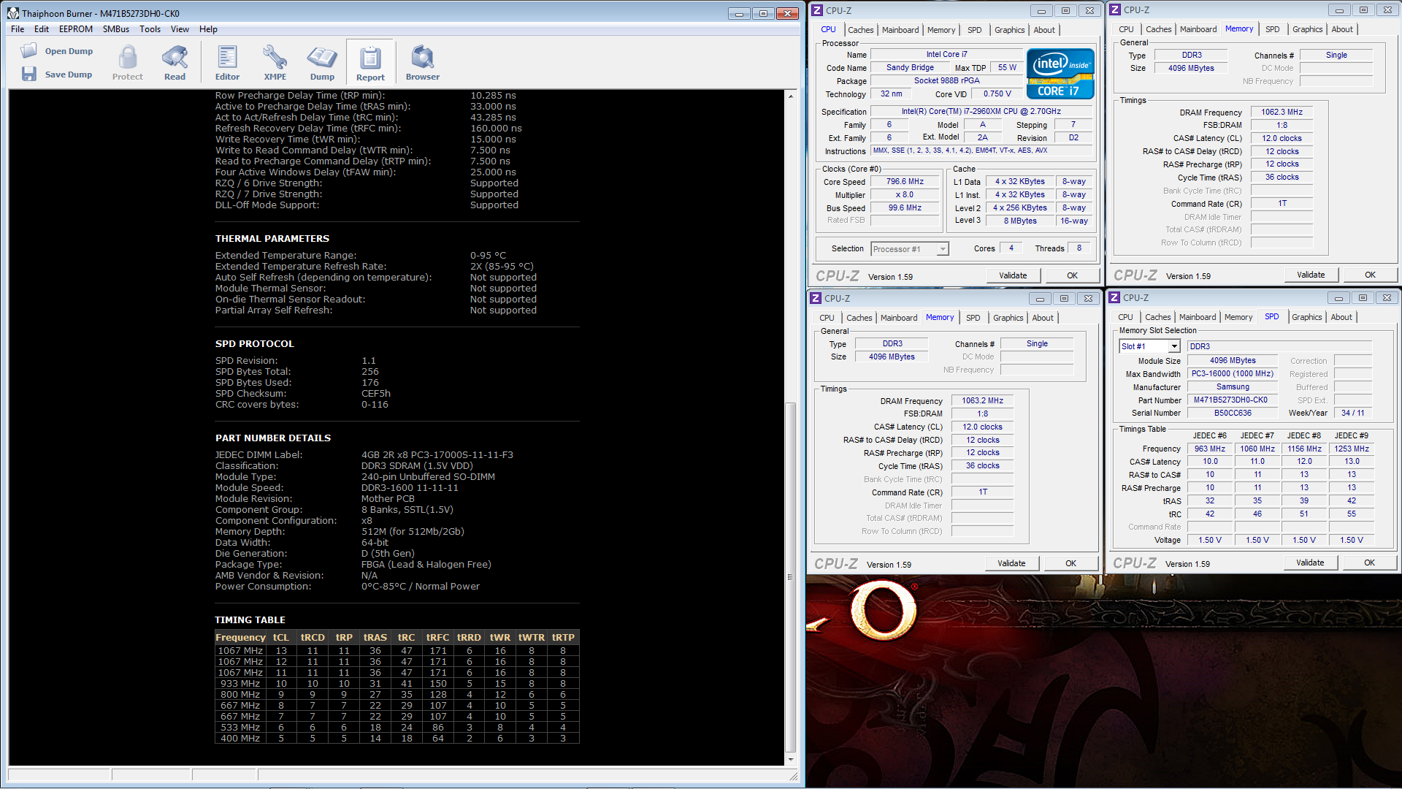The width and height of the screenshot is (1402, 789).
Task: Click the SPD Checksum value CEF5h
Action: tap(376, 394)
